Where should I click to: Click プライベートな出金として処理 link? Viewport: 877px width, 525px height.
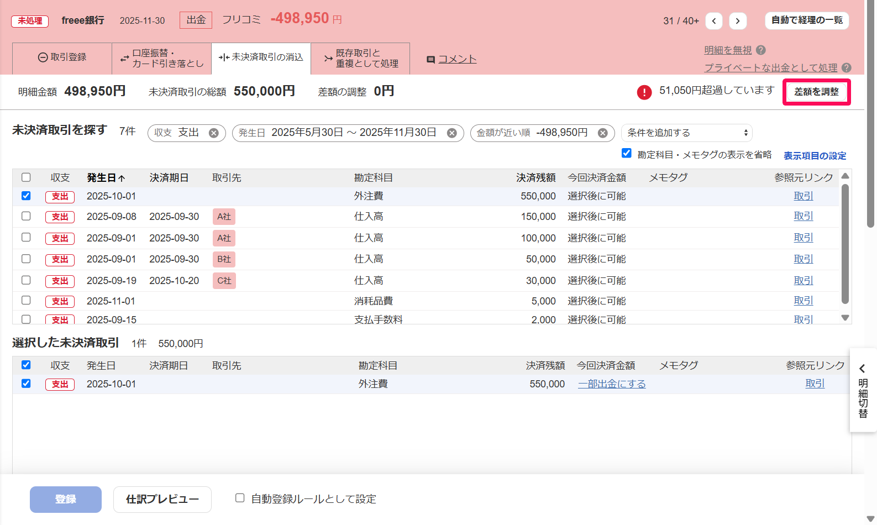click(x=771, y=67)
